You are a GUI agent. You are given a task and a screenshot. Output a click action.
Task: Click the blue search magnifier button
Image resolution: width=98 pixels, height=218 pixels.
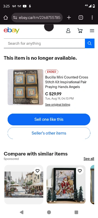point(90,43)
